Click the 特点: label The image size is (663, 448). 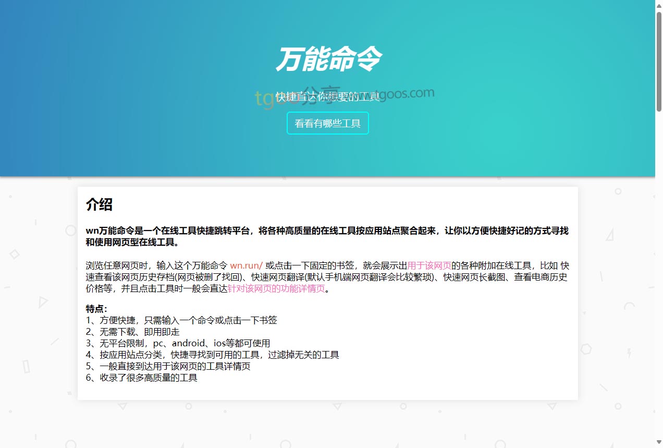coord(96,309)
